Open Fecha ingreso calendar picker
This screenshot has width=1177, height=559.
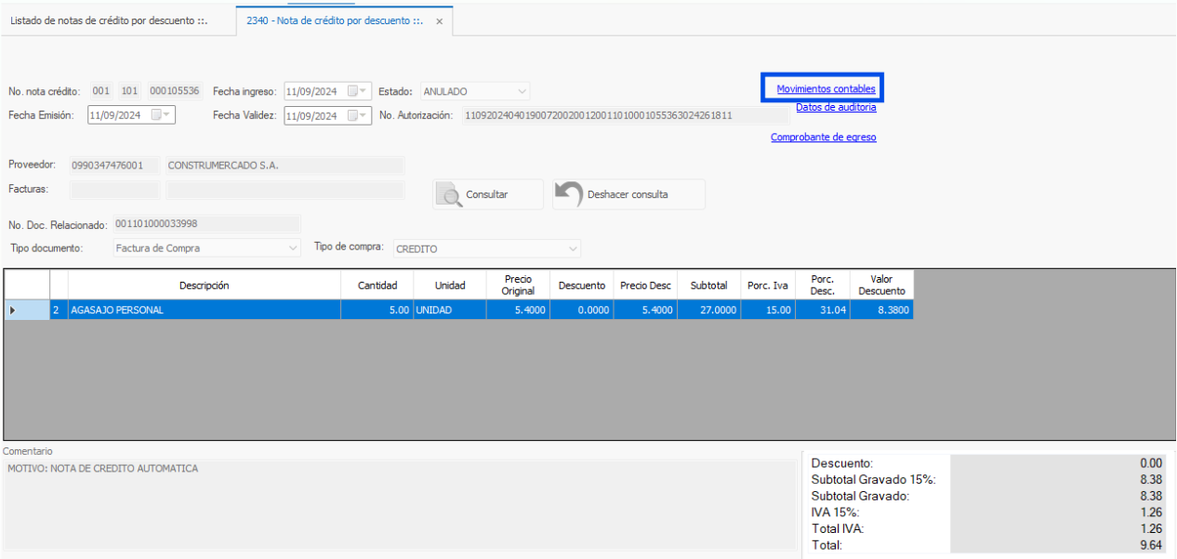[x=357, y=91]
